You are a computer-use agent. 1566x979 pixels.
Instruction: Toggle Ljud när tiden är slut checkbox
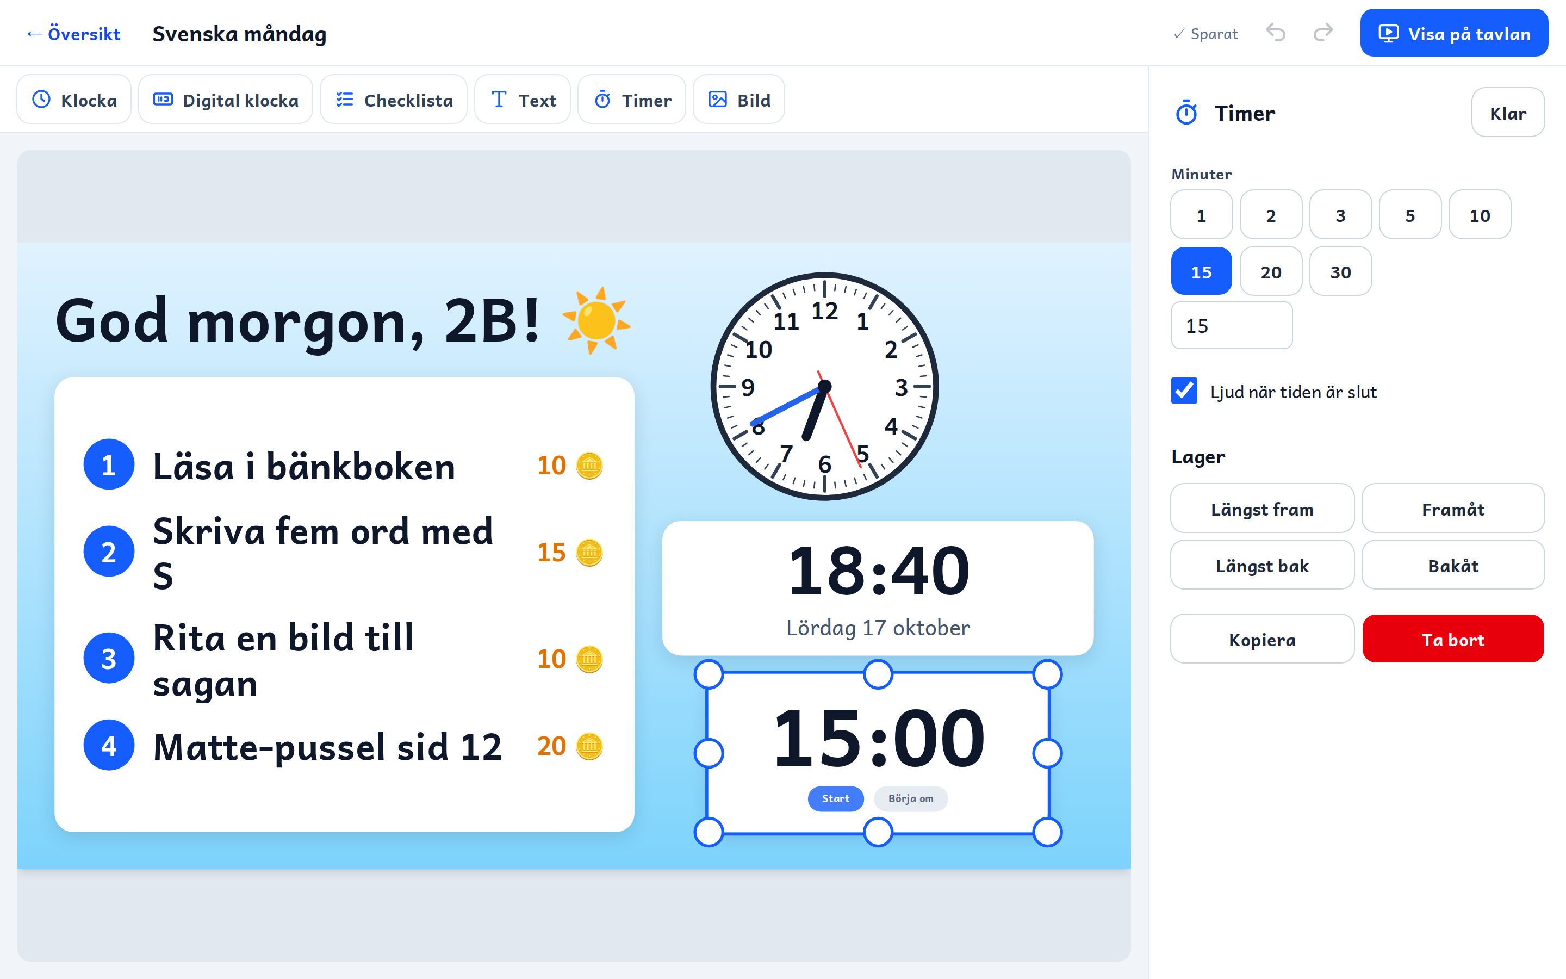pos(1184,391)
